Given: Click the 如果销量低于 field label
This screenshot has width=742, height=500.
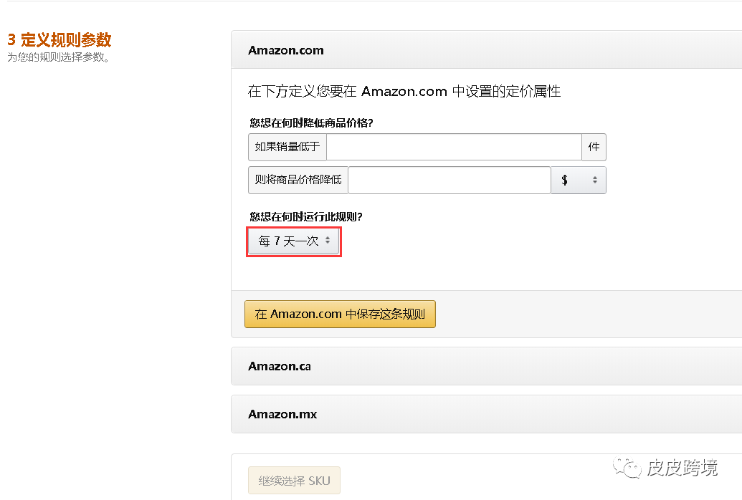Looking at the screenshot, I should click(x=287, y=147).
